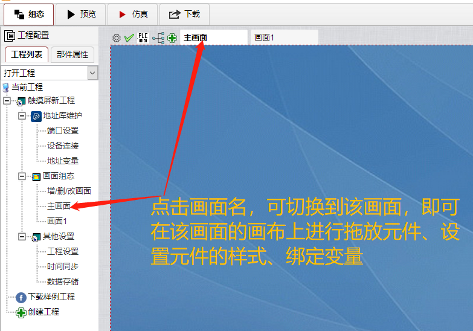This screenshot has width=473, height=331.
Task: Switch to the 部件属性 tab
Action: [72, 54]
